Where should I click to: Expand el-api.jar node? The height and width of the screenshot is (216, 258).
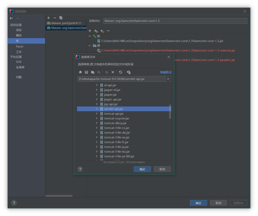[97, 85]
